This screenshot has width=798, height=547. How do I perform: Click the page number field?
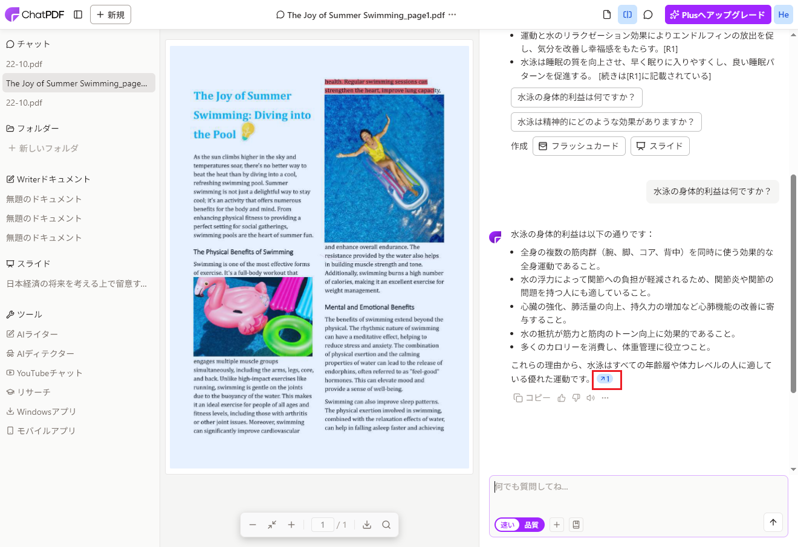[x=323, y=525]
